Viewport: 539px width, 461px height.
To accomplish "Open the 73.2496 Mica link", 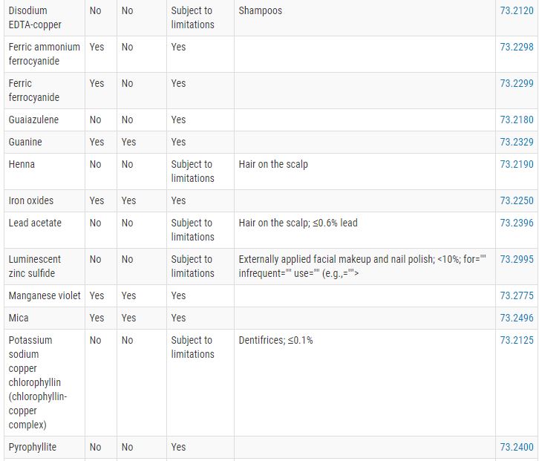I will click(x=517, y=318).
